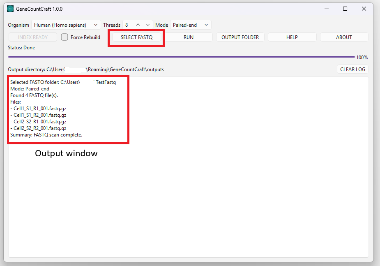Click HELP for documentation
Image resolution: width=380 pixels, height=266 pixels.
click(x=292, y=37)
